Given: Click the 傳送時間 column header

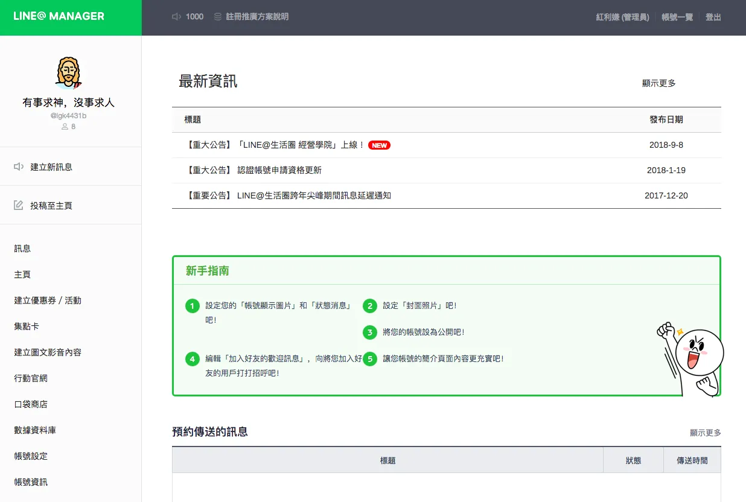Looking at the screenshot, I should tap(692, 460).
